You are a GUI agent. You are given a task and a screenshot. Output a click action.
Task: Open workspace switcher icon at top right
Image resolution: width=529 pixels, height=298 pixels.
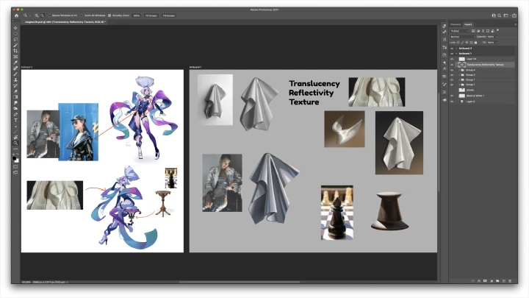505,15
